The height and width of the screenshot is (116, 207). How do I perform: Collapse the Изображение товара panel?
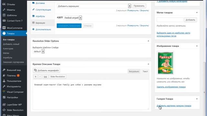click(197, 46)
